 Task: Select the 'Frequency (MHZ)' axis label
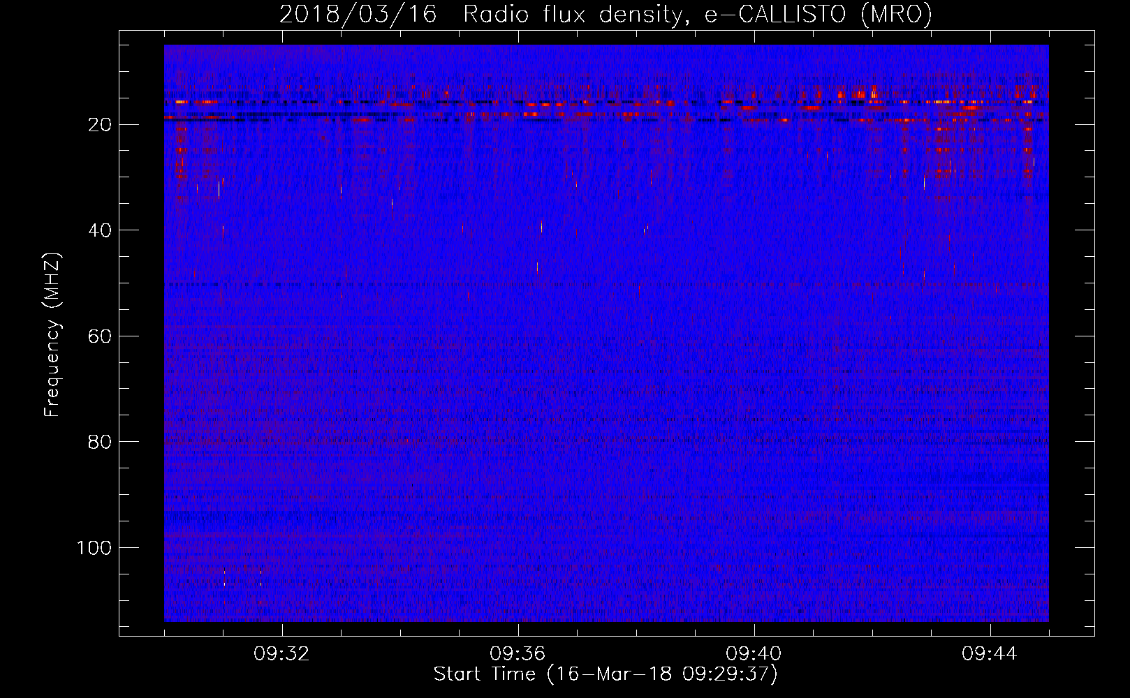tap(52, 334)
